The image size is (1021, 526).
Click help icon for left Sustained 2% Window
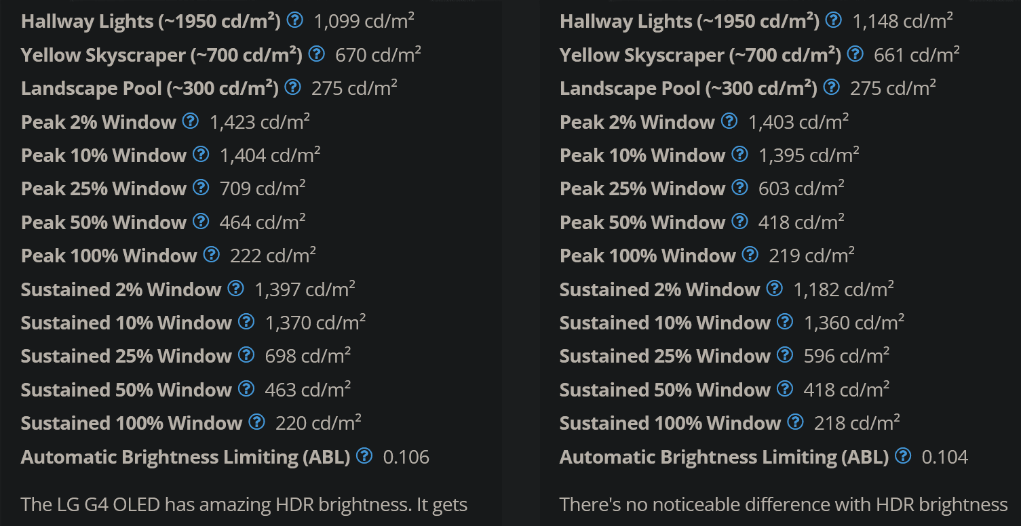[235, 289]
